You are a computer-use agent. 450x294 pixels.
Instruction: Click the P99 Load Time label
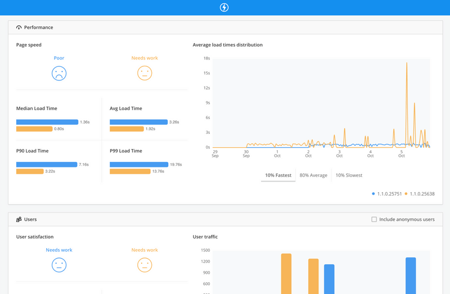(126, 151)
